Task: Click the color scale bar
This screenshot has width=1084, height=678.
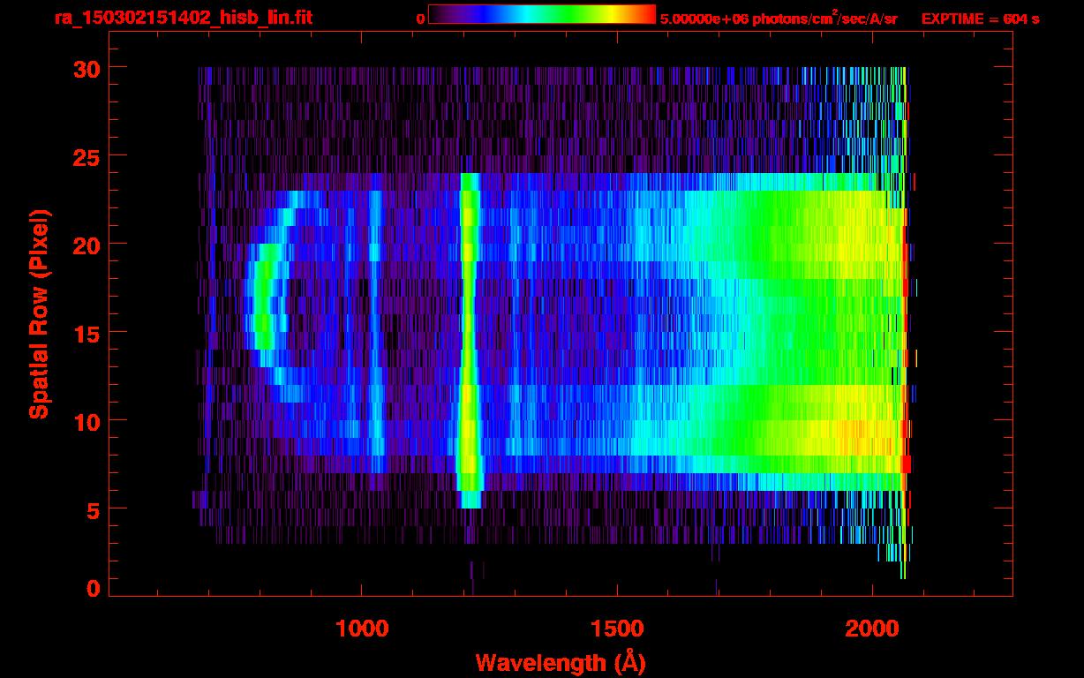Action: pyautogui.click(x=542, y=15)
